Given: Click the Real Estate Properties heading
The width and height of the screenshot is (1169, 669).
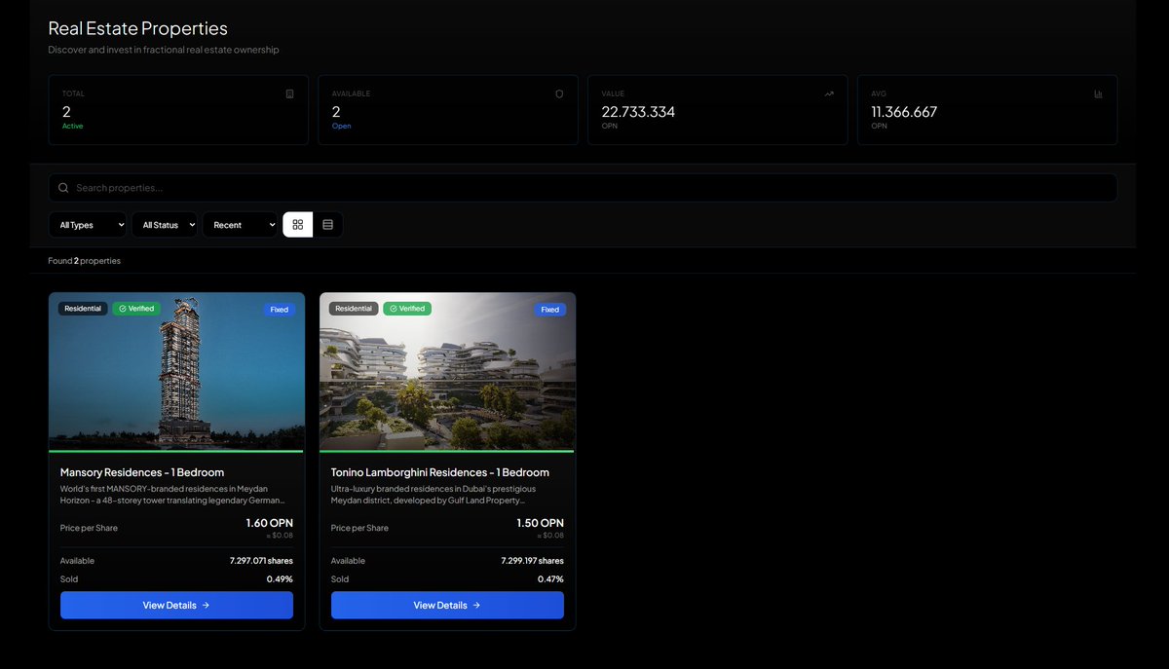Looking at the screenshot, I should [x=137, y=29].
